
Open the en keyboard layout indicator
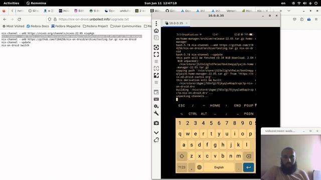click(283, 3)
